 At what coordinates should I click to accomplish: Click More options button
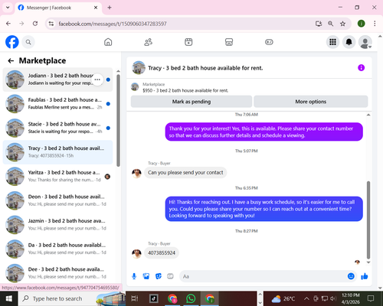(x=311, y=102)
